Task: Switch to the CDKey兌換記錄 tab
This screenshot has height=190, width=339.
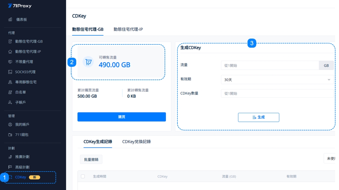Action: click(x=136, y=142)
